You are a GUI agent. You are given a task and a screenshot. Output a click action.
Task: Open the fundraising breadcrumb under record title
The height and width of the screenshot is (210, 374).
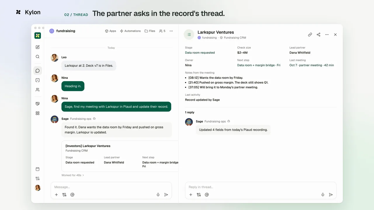click(209, 38)
